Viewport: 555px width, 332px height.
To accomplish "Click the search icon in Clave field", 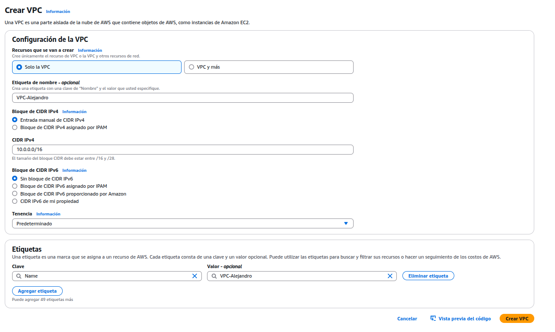I will point(19,276).
